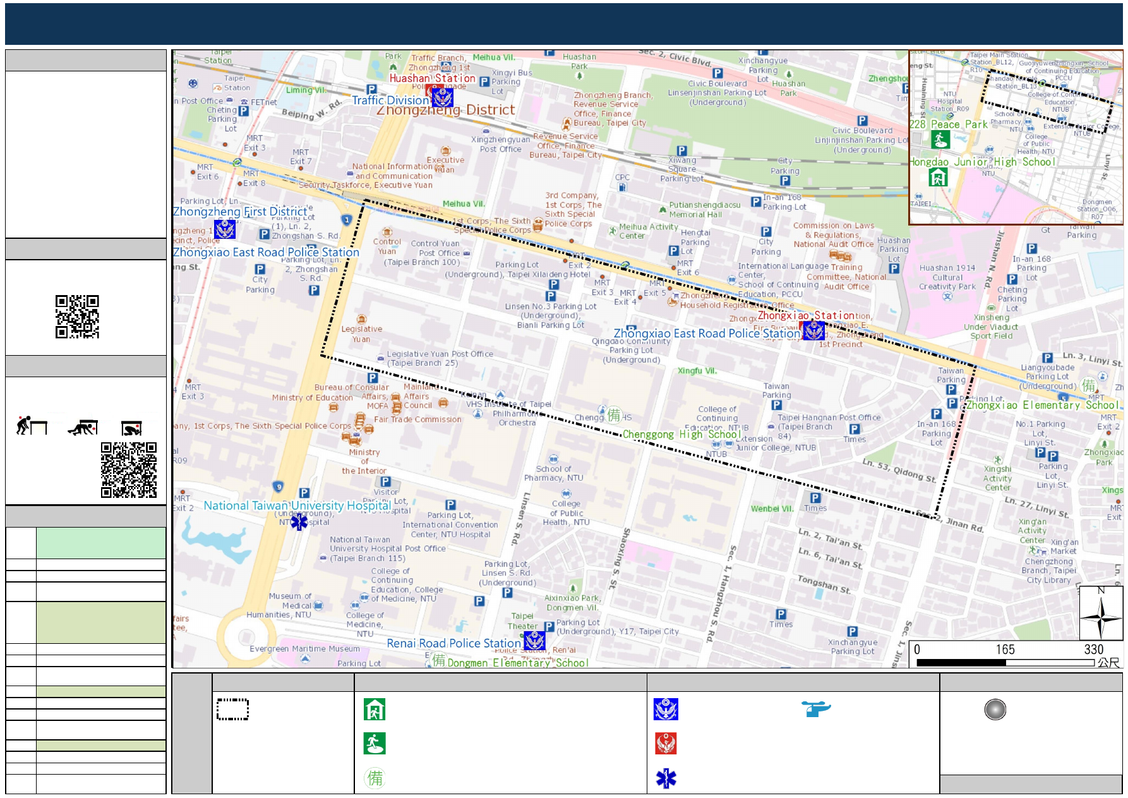The width and height of the screenshot is (1128, 798).
Task: Select the "Chenggong High School" label
Action: pos(681,434)
